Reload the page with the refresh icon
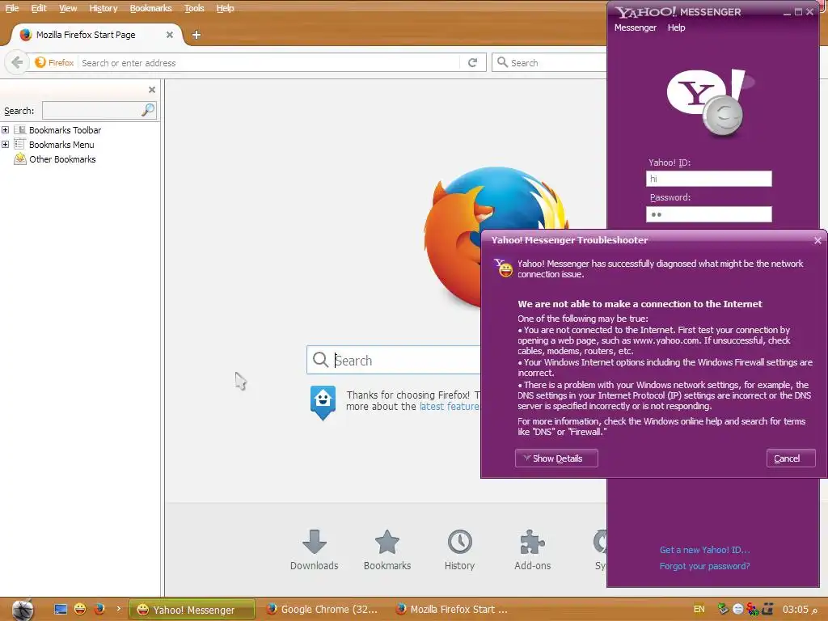828x621 pixels. point(472,63)
